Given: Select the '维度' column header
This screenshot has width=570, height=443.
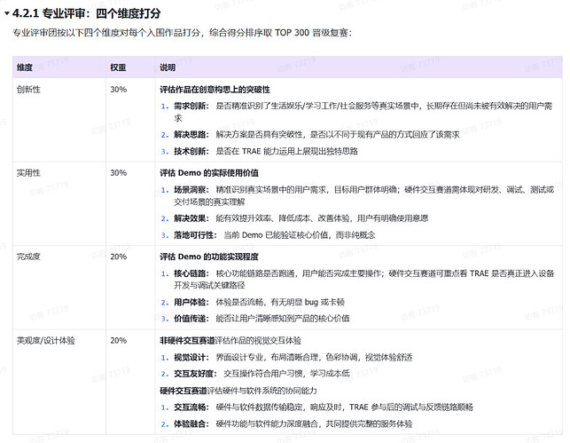Looking at the screenshot, I should tap(24, 67).
